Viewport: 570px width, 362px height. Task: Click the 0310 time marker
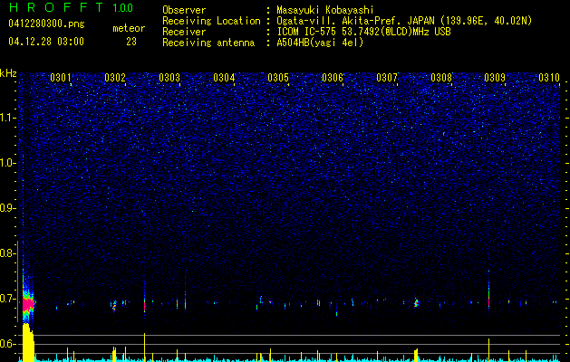pyautogui.click(x=549, y=78)
